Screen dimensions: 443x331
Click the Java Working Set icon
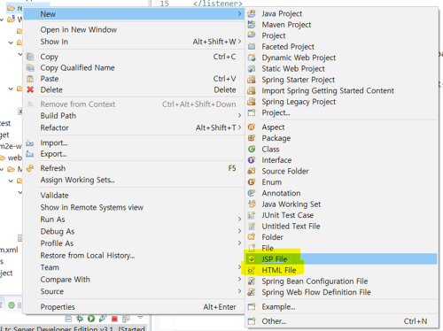(x=252, y=204)
